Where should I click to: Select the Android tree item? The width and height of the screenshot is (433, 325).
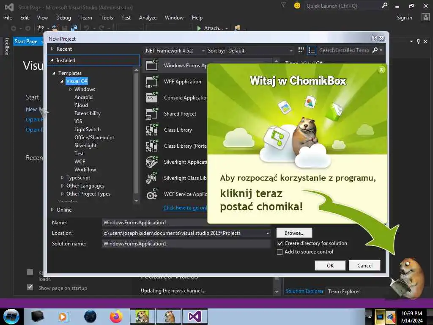point(83,97)
